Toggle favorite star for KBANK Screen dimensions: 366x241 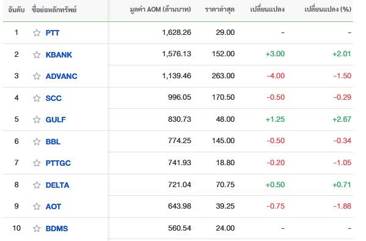click(x=37, y=54)
